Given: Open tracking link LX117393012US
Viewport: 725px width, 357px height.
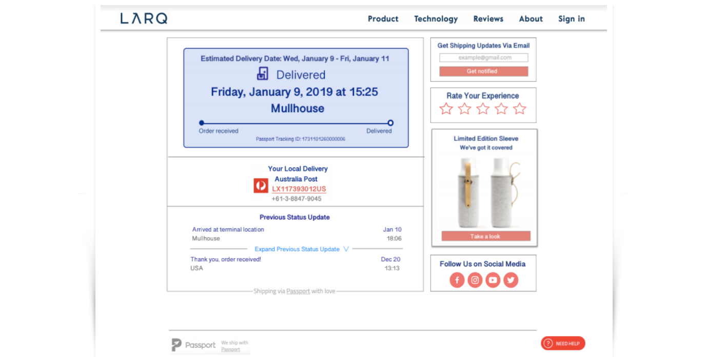Looking at the screenshot, I should [299, 189].
